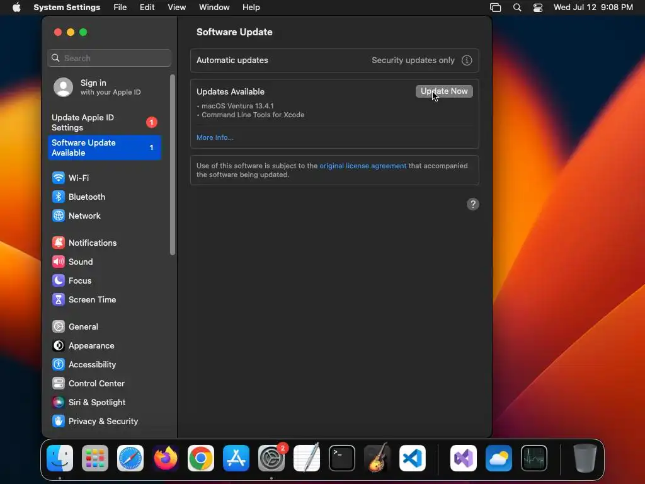Open Spotlight search in menu bar
The width and height of the screenshot is (645, 484).
517,8
